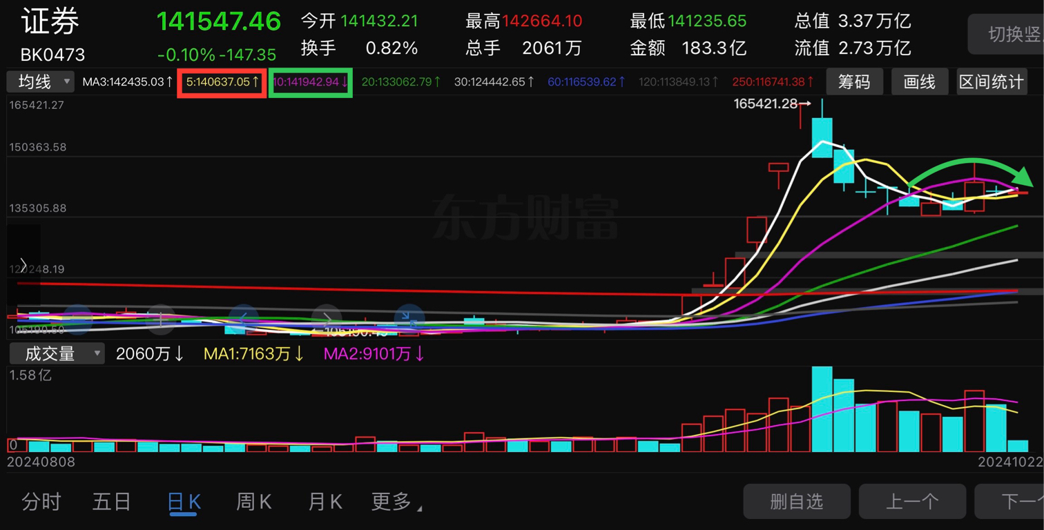Tap 上一个 to view previous stock
The width and height of the screenshot is (1044, 530).
(x=912, y=502)
